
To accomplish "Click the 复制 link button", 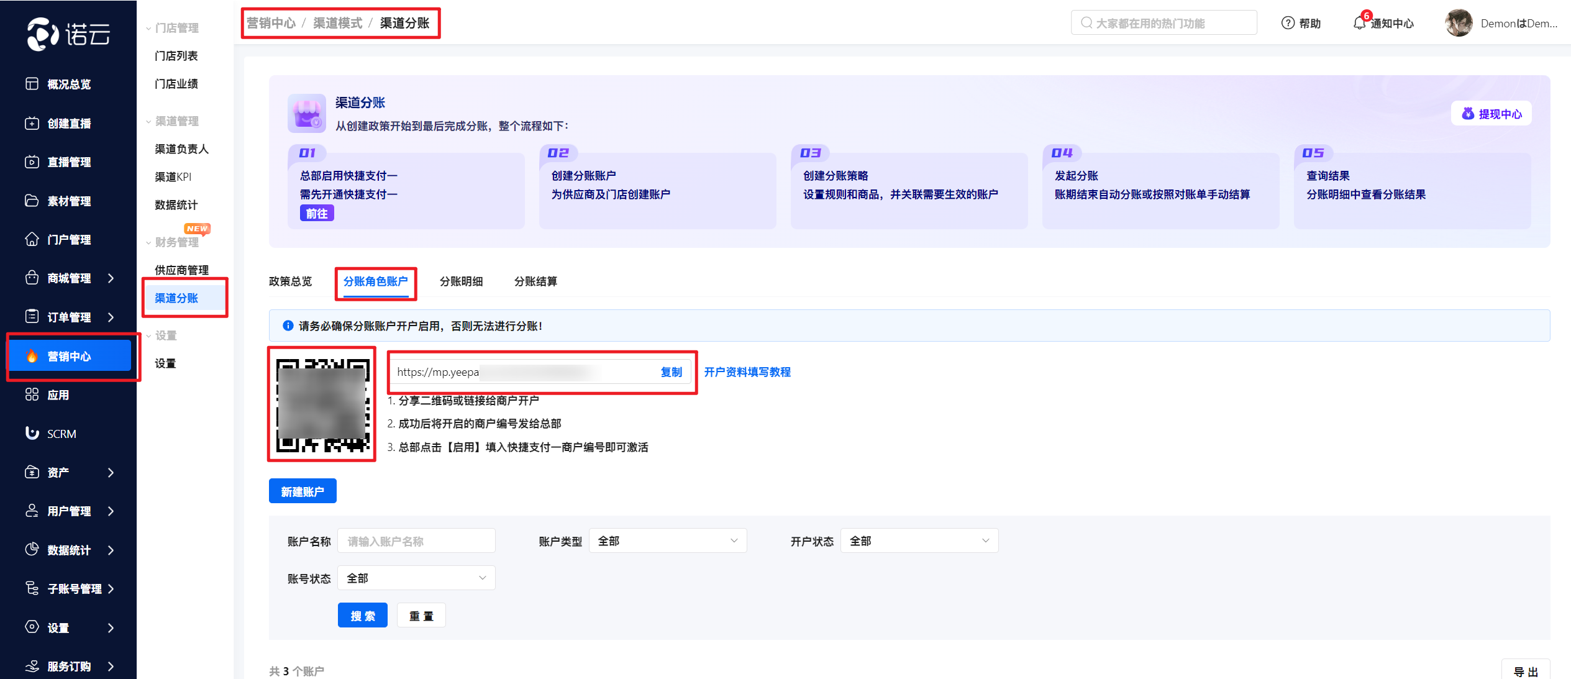I will [x=671, y=371].
